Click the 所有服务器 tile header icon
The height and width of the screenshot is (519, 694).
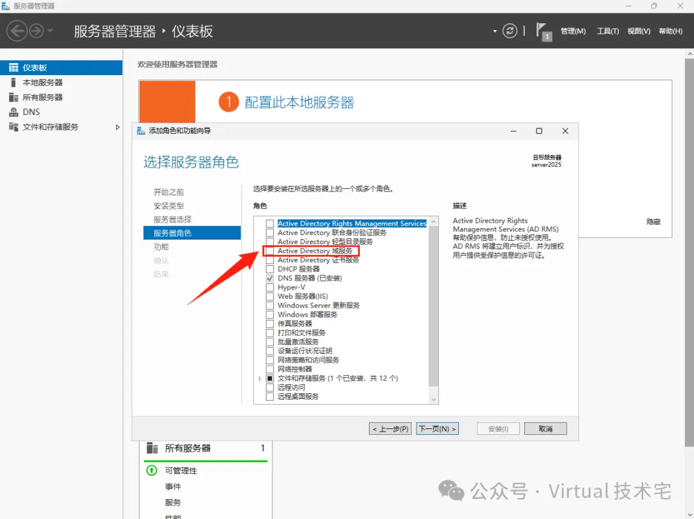click(152, 448)
